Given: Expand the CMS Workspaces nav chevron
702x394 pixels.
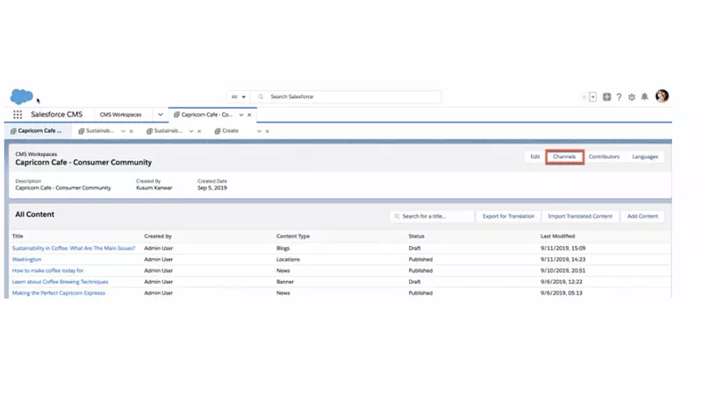Looking at the screenshot, I should point(161,115).
